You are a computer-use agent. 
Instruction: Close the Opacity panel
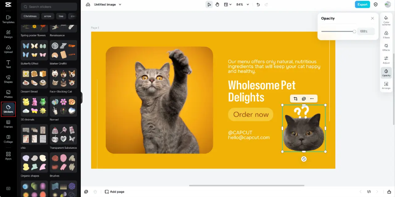coord(372,19)
